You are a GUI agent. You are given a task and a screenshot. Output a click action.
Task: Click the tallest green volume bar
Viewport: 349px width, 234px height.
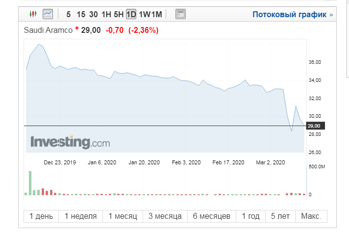pyautogui.click(x=30, y=183)
